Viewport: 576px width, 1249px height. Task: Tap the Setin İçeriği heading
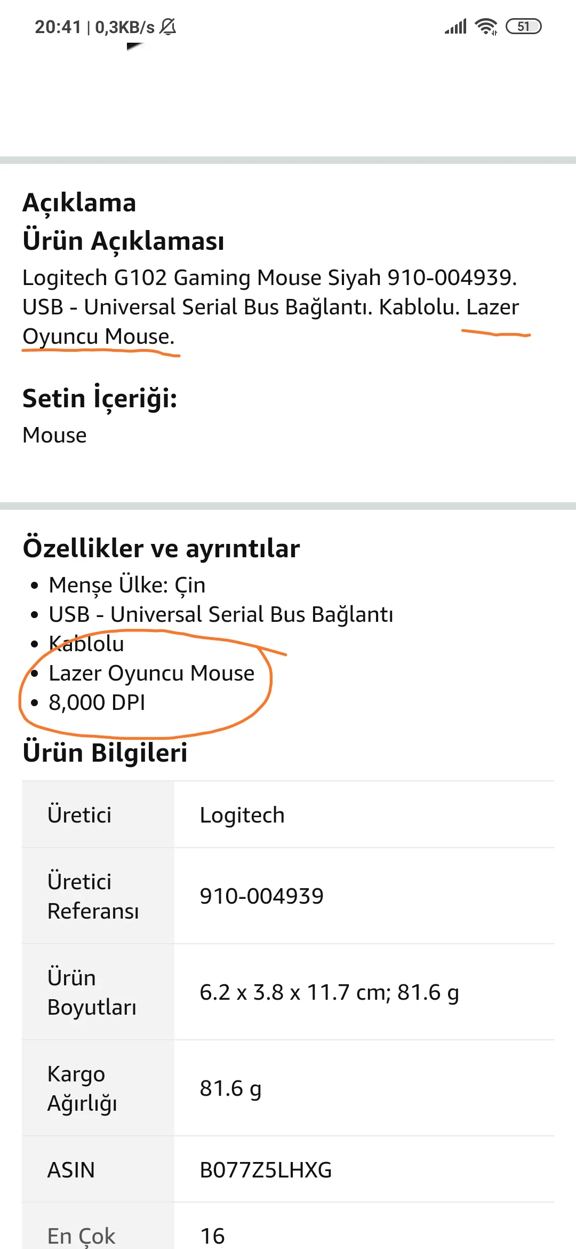(100, 399)
